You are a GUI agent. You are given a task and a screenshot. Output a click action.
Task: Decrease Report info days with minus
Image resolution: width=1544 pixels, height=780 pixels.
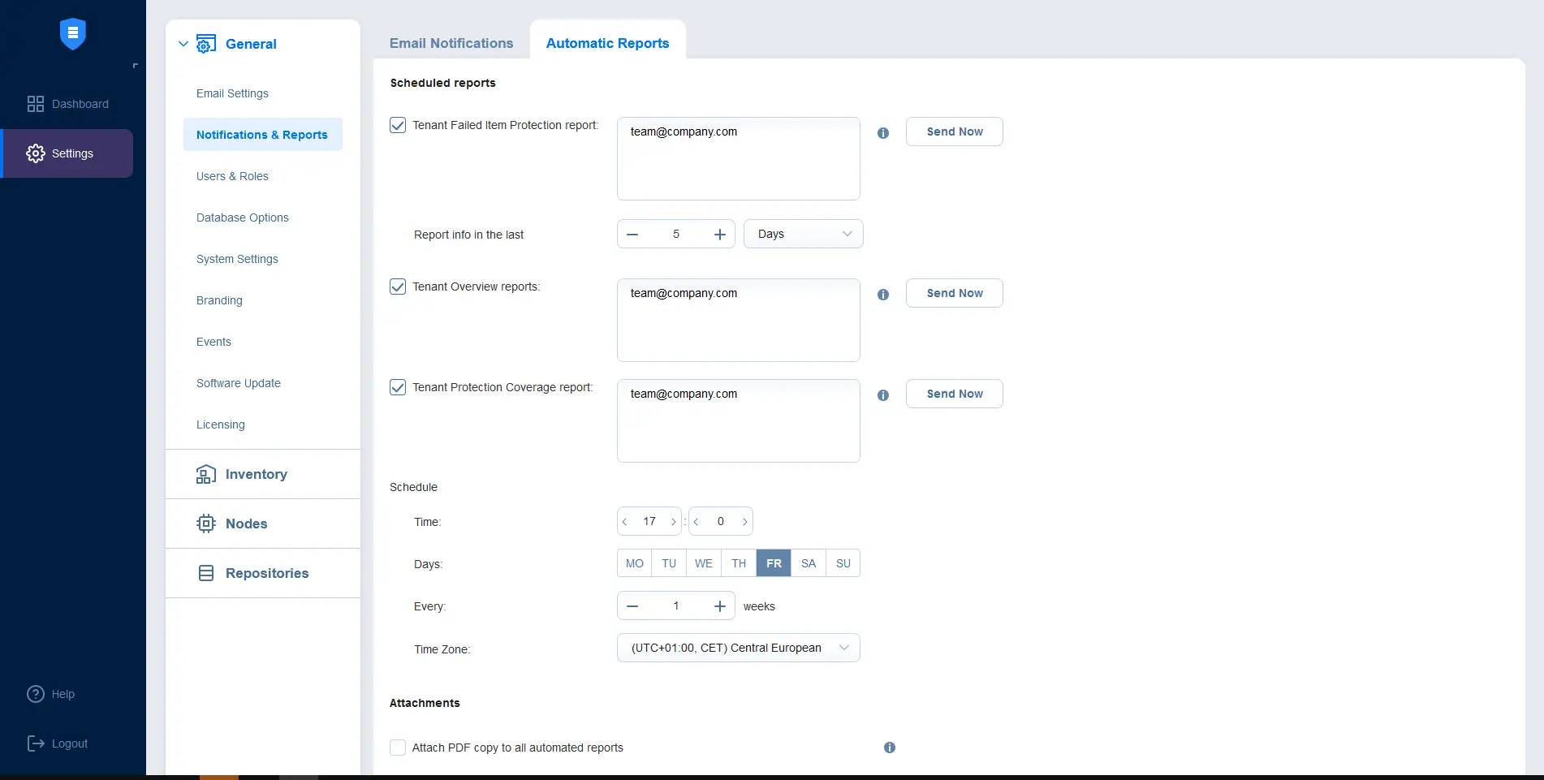632,234
